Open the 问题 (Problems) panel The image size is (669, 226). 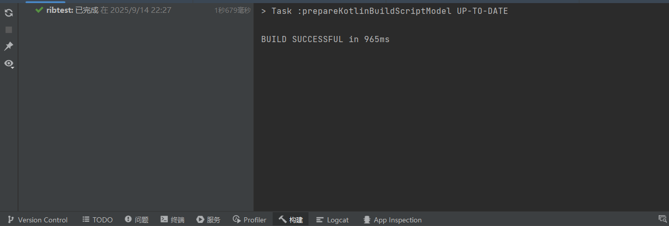coord(136,220)
